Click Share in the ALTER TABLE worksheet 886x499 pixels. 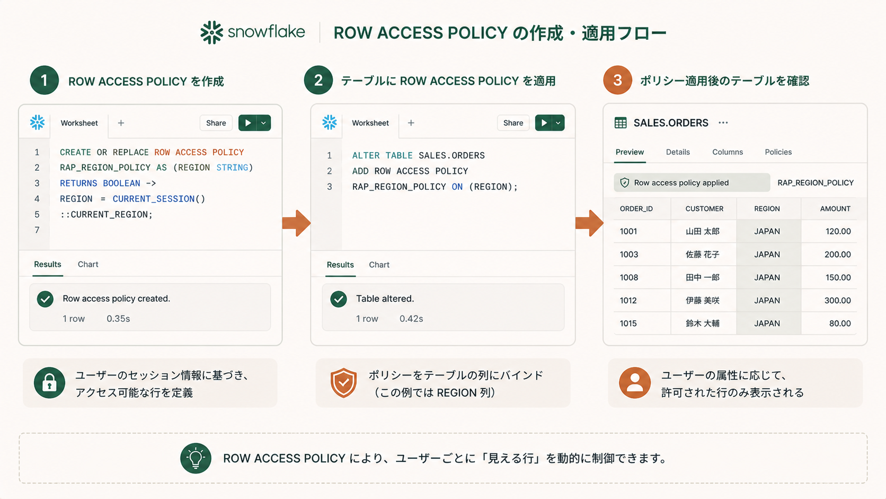coord(513,123)
